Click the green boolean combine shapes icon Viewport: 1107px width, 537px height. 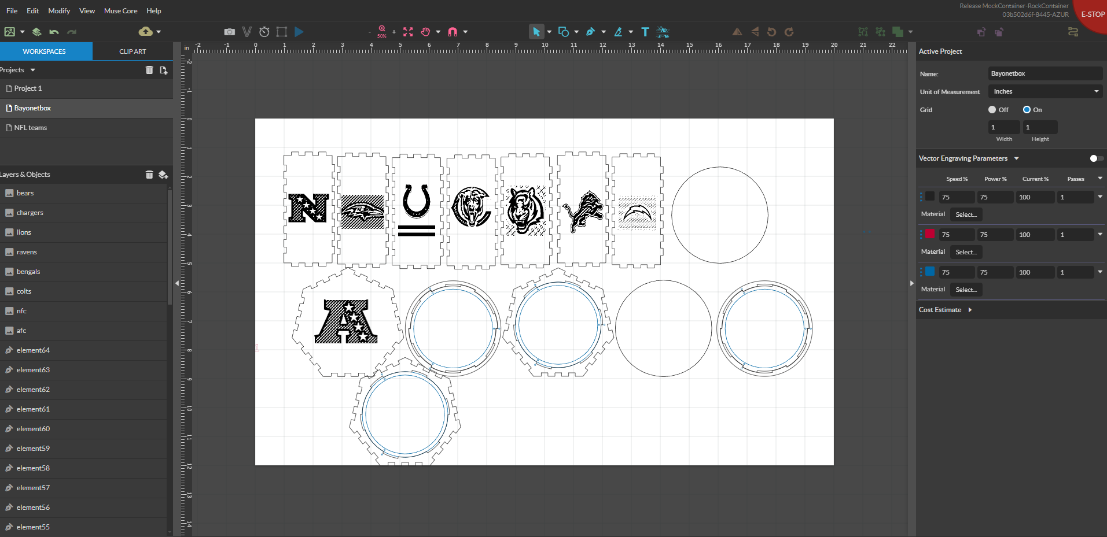point(898,32)
